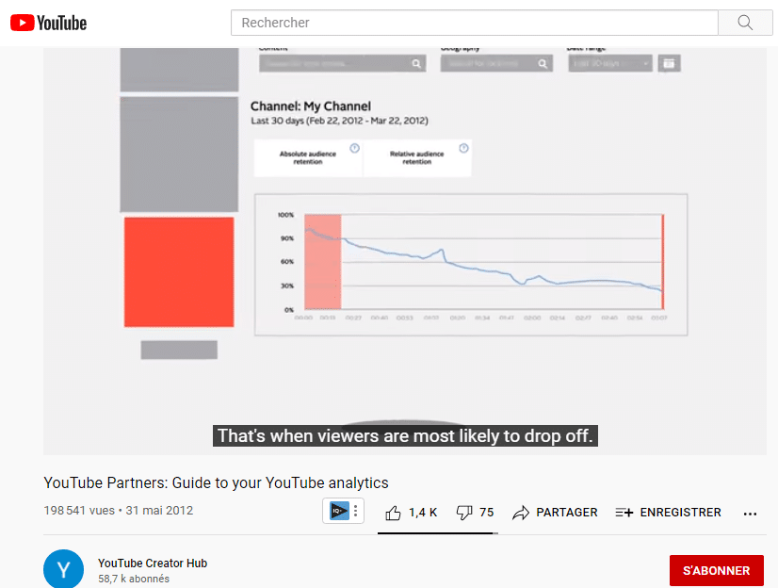Image resolution: width=778 pixels, height=588 pixels.
Task: Click ENREGISTRER to save the video
Action: [x=668, y=513]
